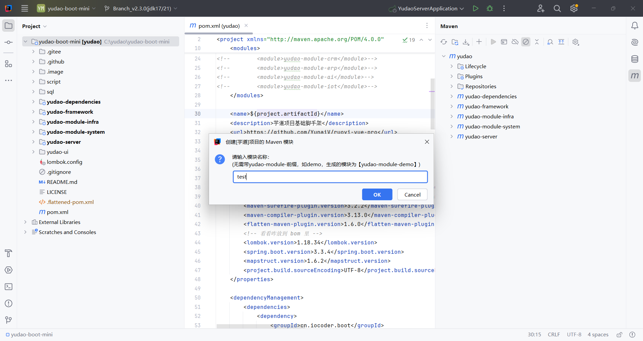Image resolution: width=643 pixels, height=341 pixels.
Task: Toggle Skip Tests mode in Maven
Action: (x=526, y=42)
